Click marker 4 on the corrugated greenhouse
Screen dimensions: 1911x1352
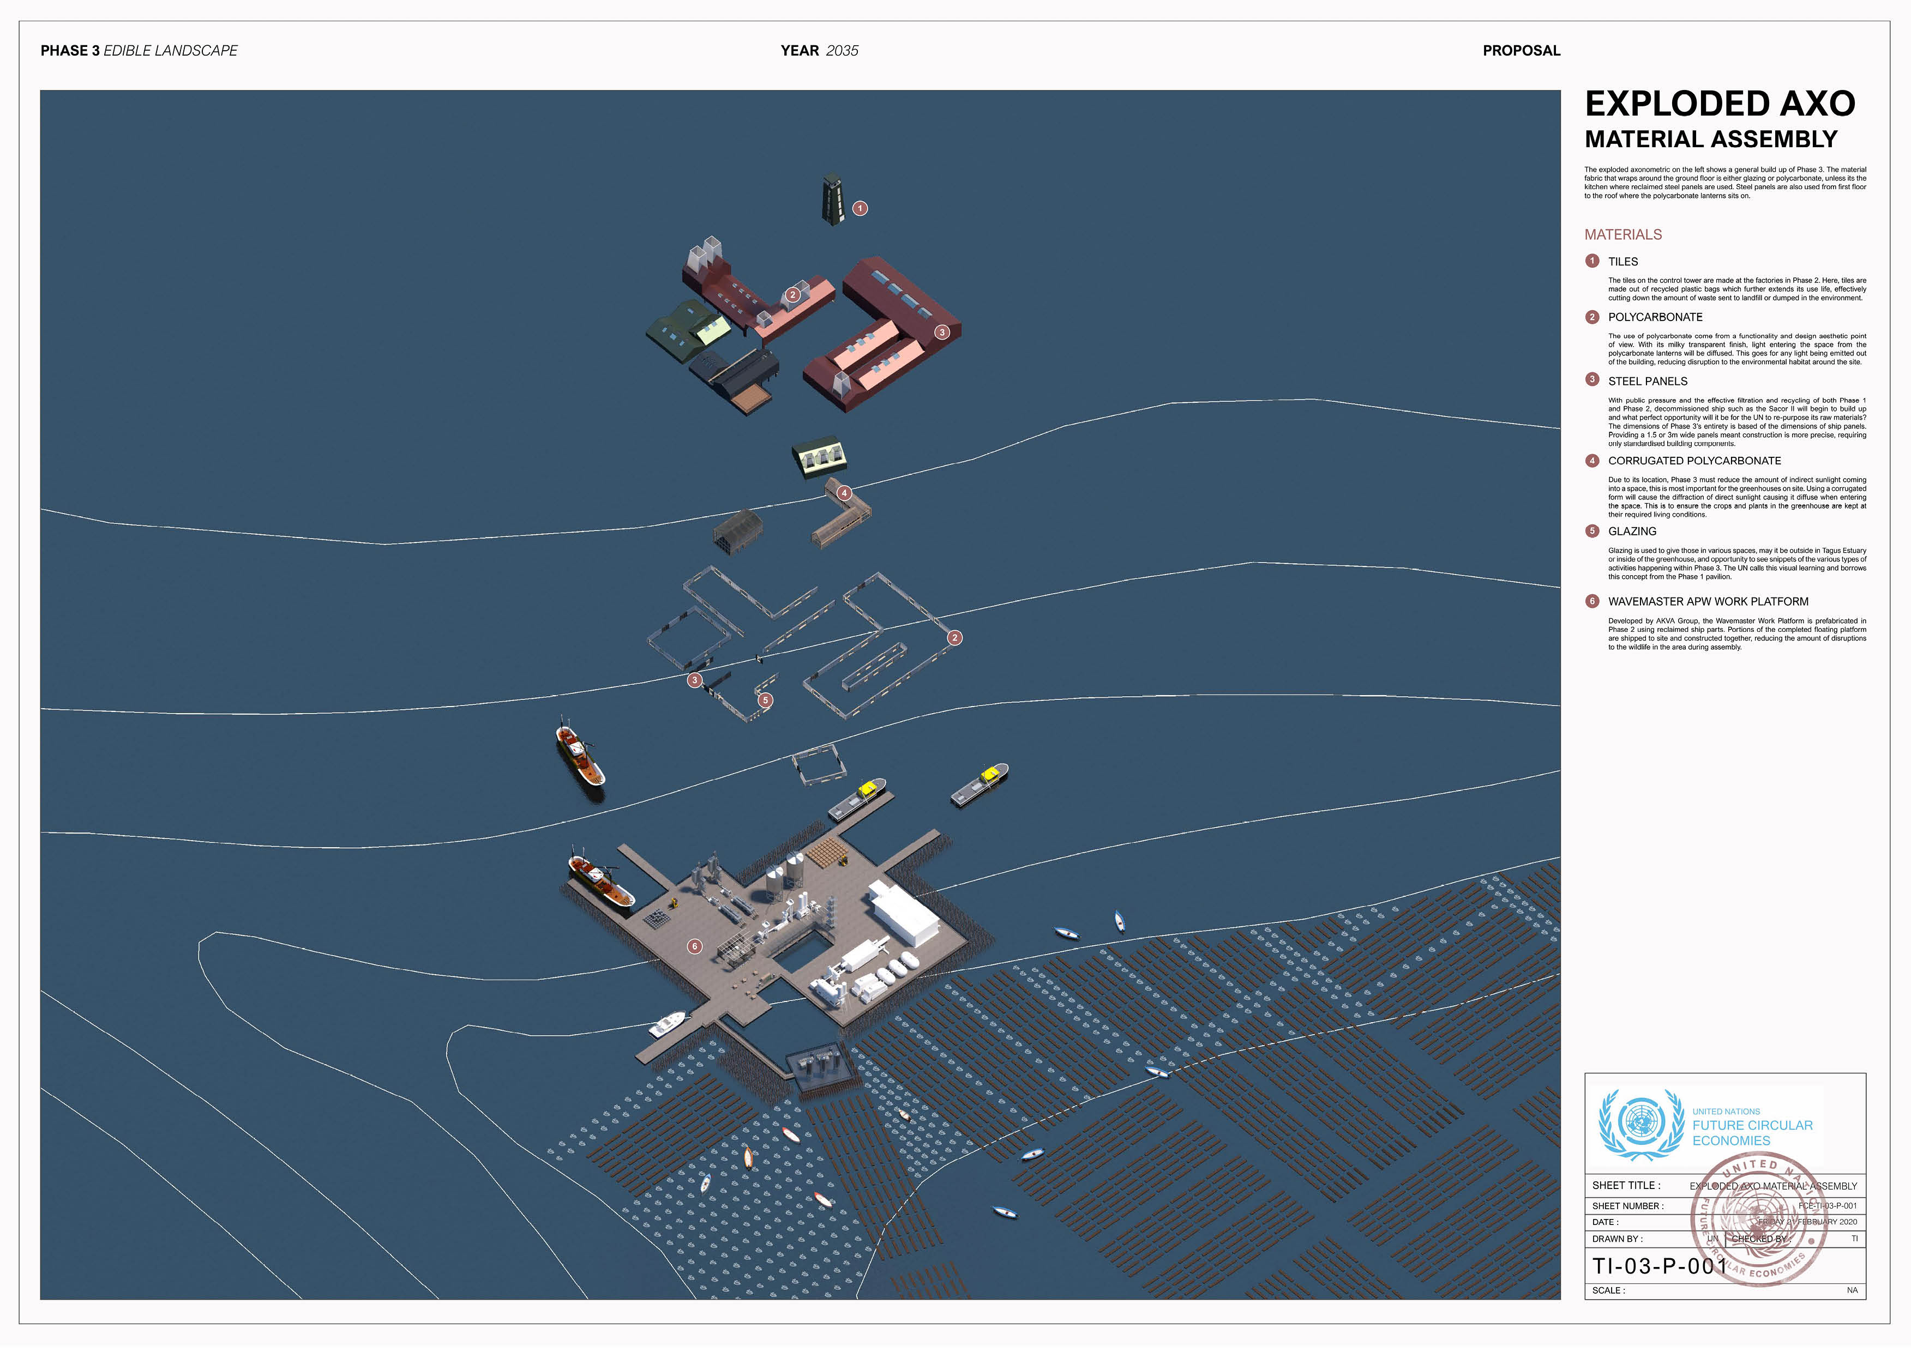click(x=844, y=493)
